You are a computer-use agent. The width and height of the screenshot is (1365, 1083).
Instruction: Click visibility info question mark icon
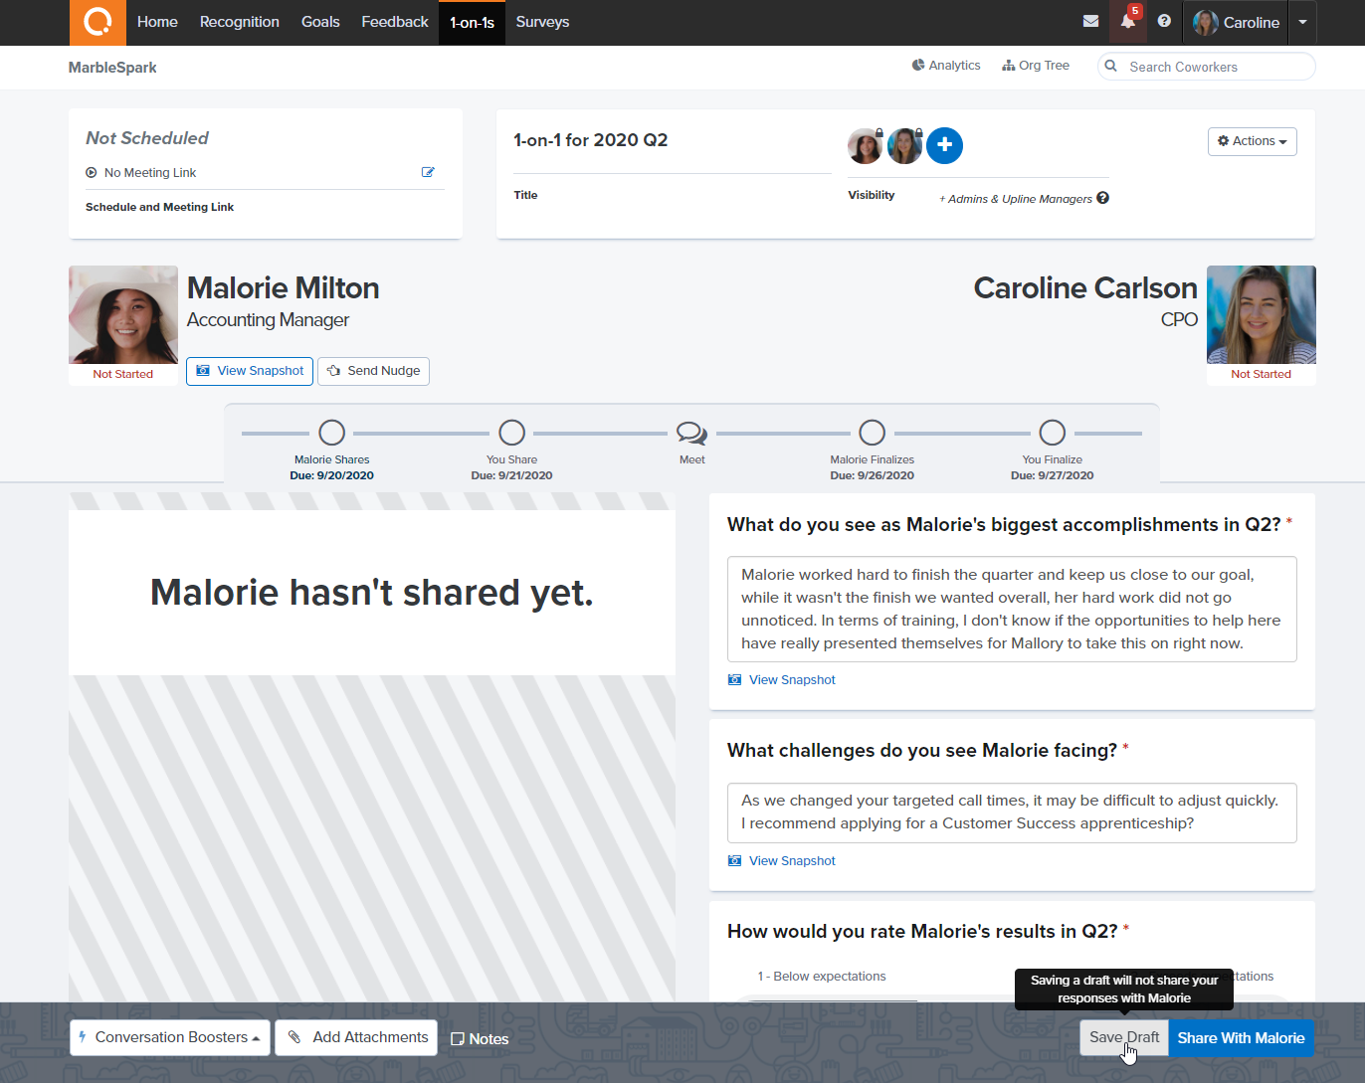(x=1102, y=198)
